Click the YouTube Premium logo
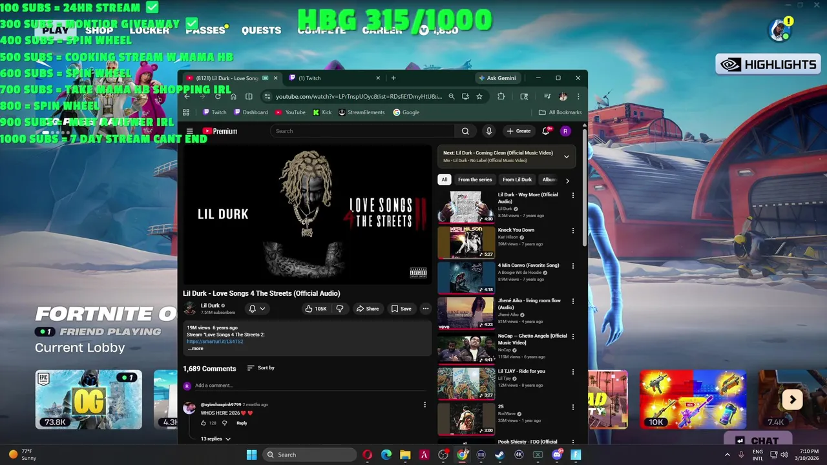The image size is (827, 465). [x=220, y=131]
